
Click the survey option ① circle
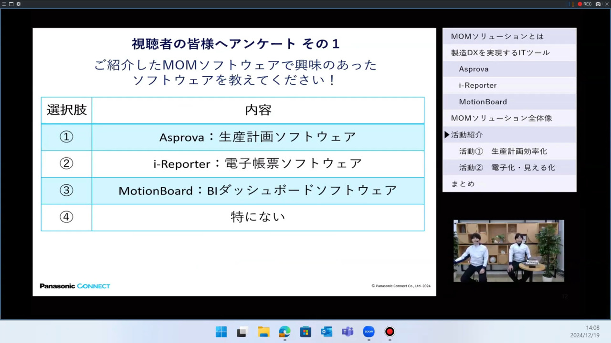66,137
